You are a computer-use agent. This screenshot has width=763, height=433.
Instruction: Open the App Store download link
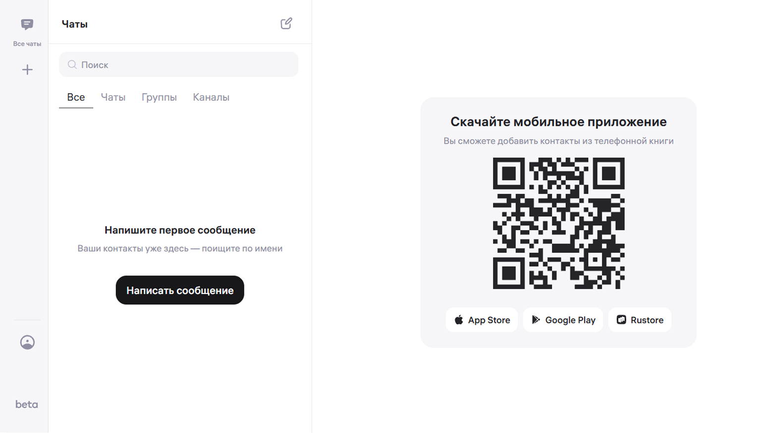pyautogui.click(x=482, y=320)
